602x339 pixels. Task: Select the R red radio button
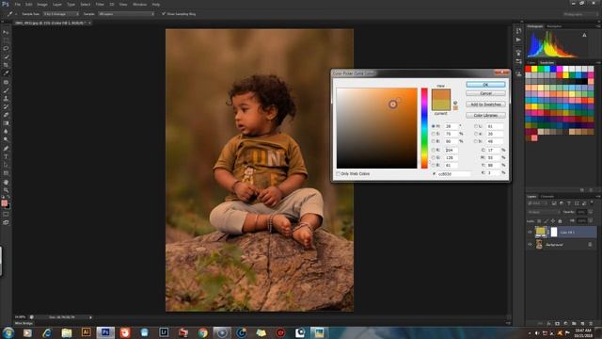click(x=434, y=150)
